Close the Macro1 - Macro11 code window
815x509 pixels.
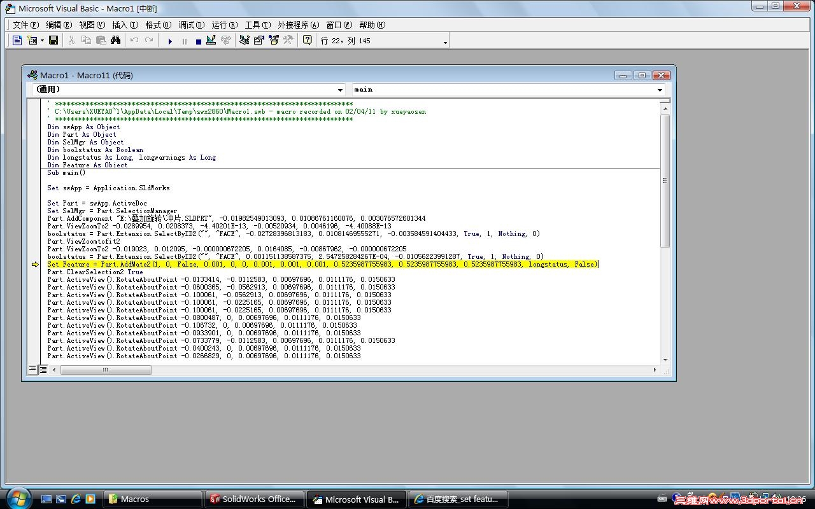pyautogui.click(x=661, y=75)
